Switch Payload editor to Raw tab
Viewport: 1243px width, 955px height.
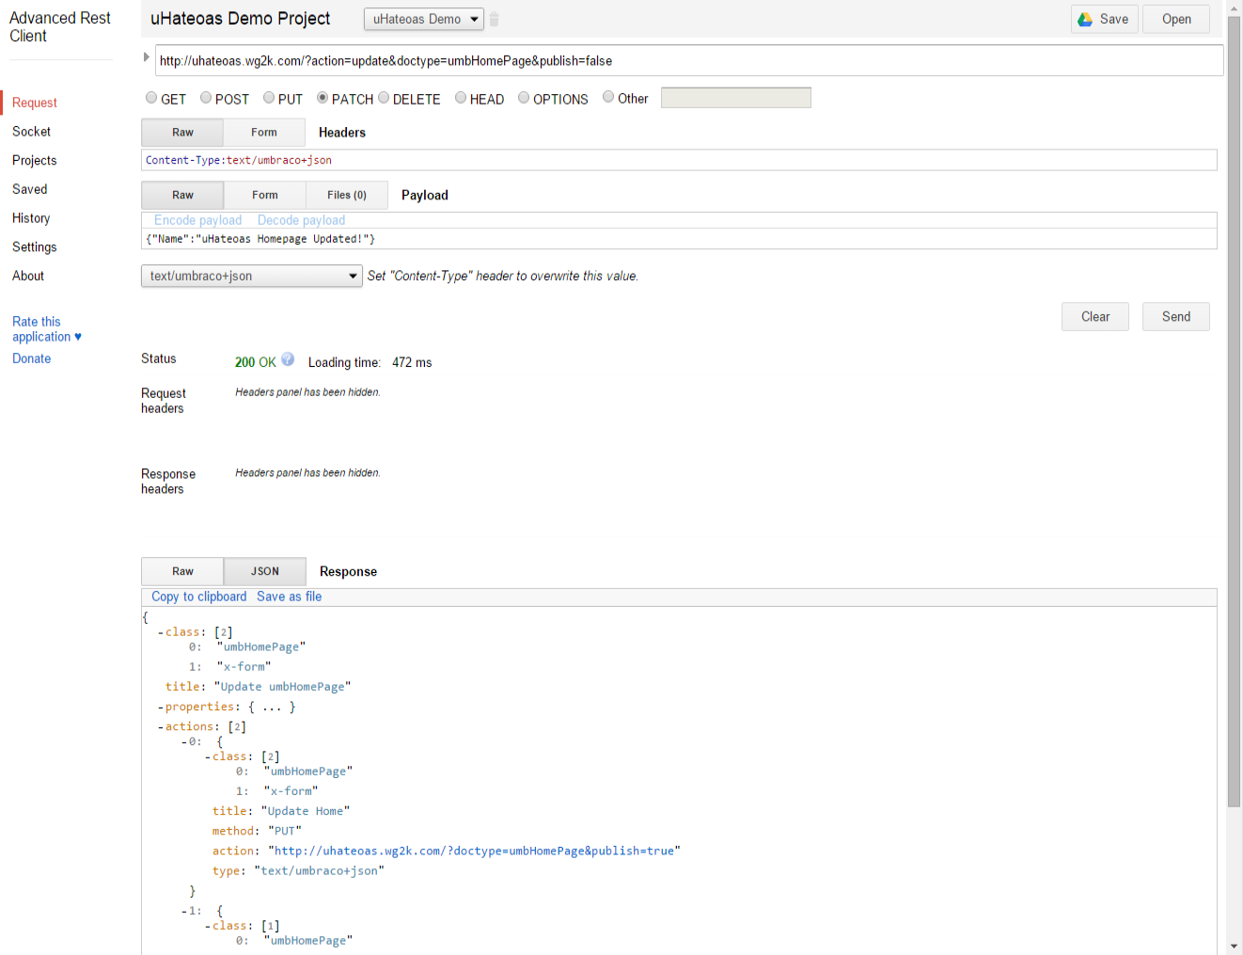(182, 195)
